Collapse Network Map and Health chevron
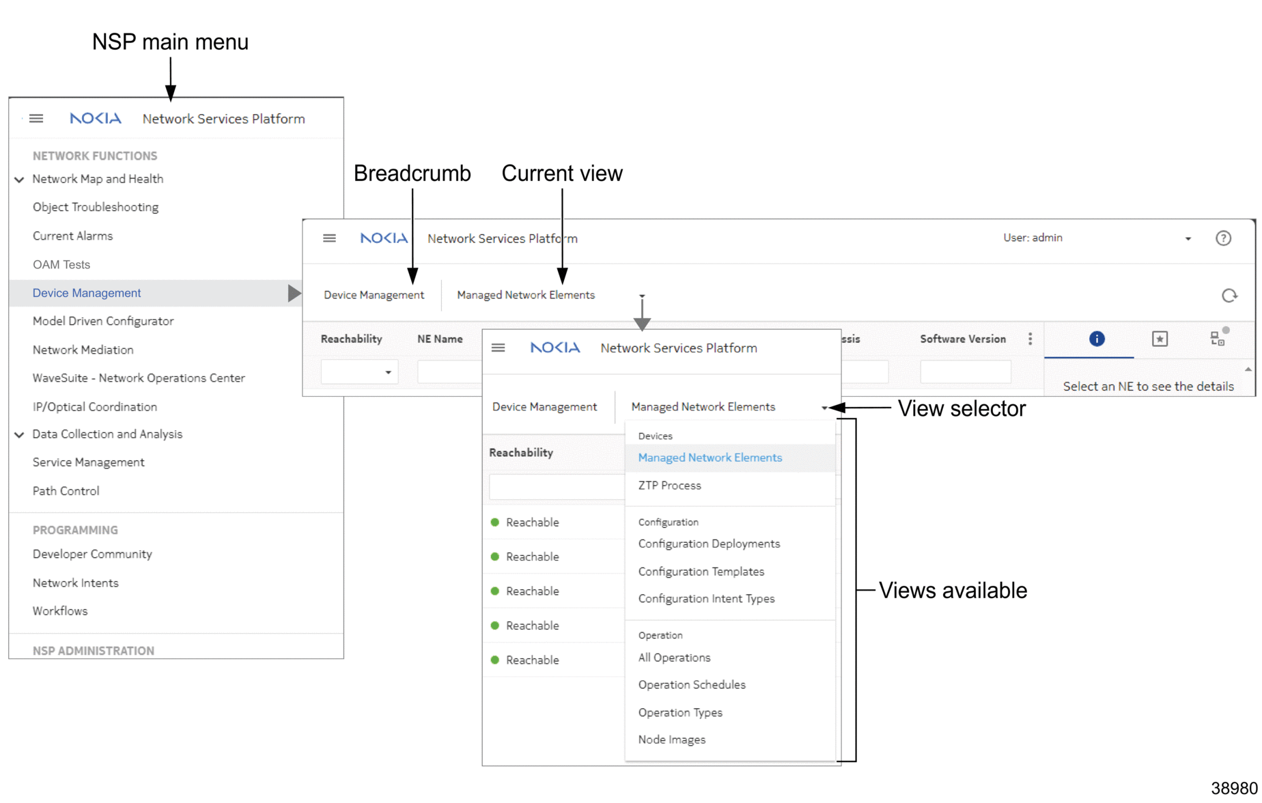 pyautogui.click(x=19, y=180)
